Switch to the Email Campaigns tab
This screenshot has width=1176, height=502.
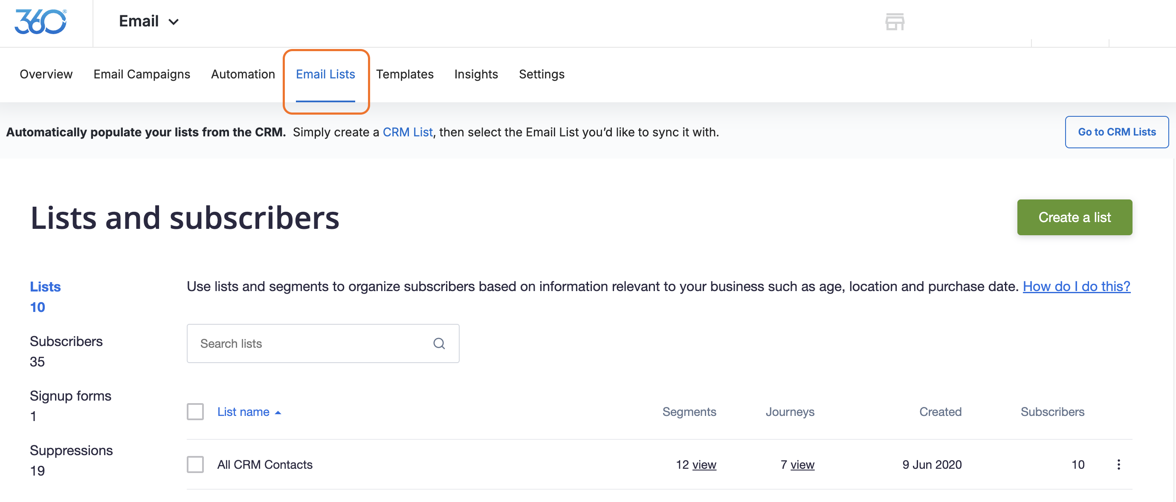(142, 74)
